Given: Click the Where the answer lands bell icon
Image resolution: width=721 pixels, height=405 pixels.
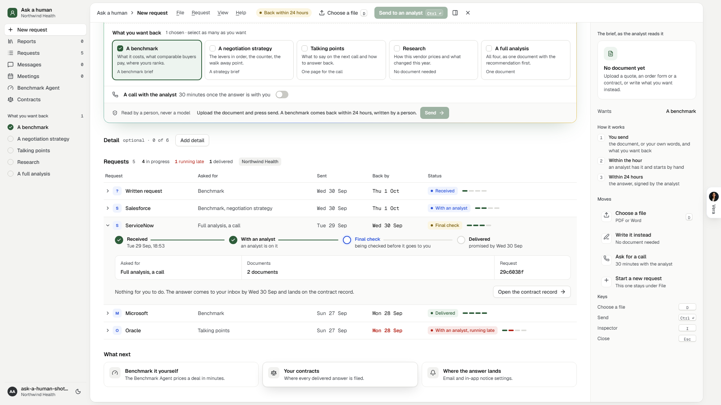Looking at the screenshot, I should (433, 373).
